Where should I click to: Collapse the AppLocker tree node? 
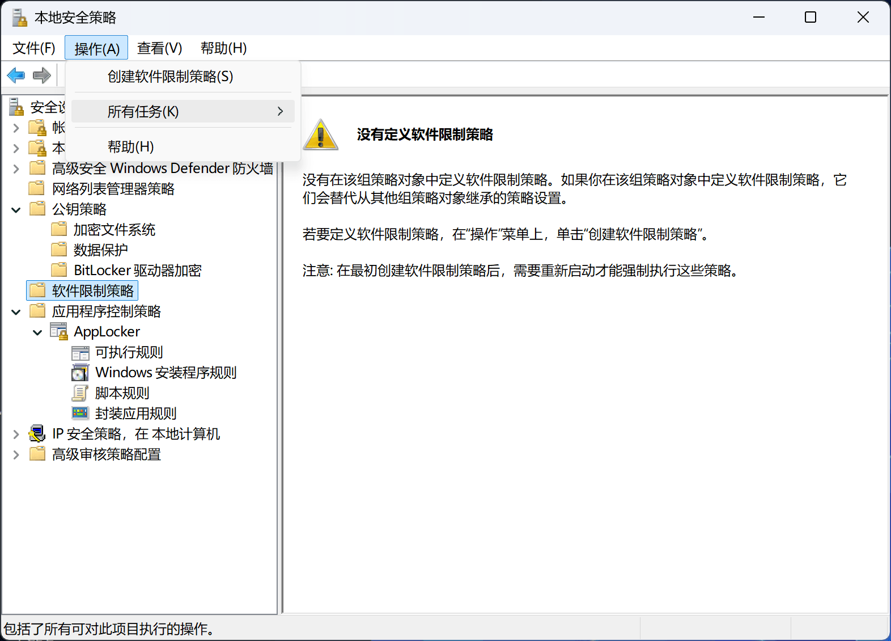tap(38, 332)
